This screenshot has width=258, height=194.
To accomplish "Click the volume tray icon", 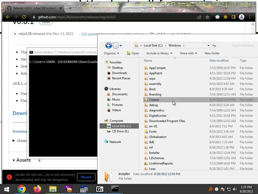I will click(x=235, y=189).
